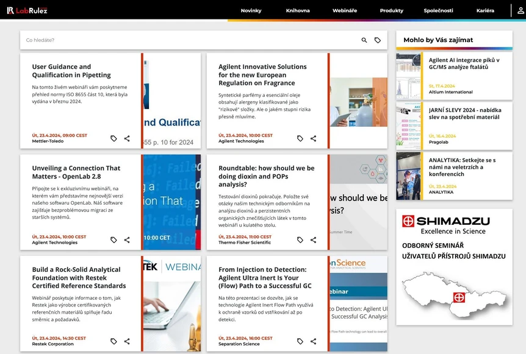Share the User Guidance in Pipetting webinar
The image size is (526, 354).
tap(127, 138)
